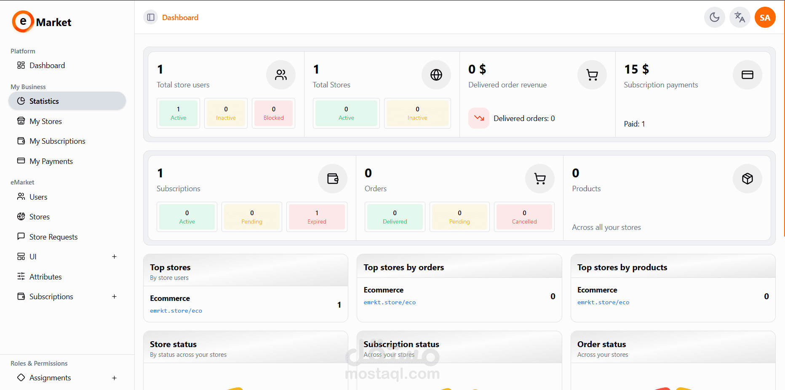
Task: Navigate to Store Requests
Action: (67, 237)
